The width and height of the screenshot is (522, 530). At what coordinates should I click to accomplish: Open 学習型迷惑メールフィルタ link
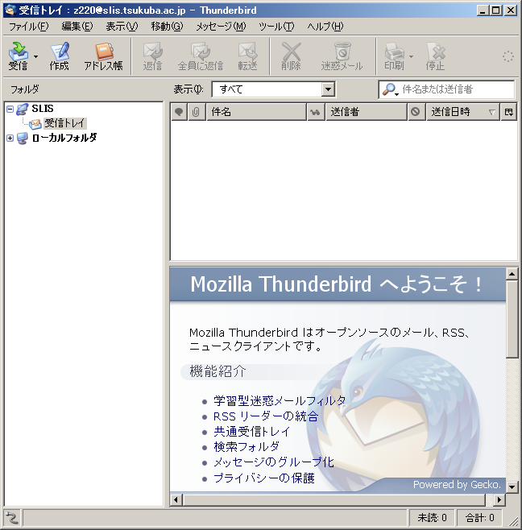click(280, 401)
